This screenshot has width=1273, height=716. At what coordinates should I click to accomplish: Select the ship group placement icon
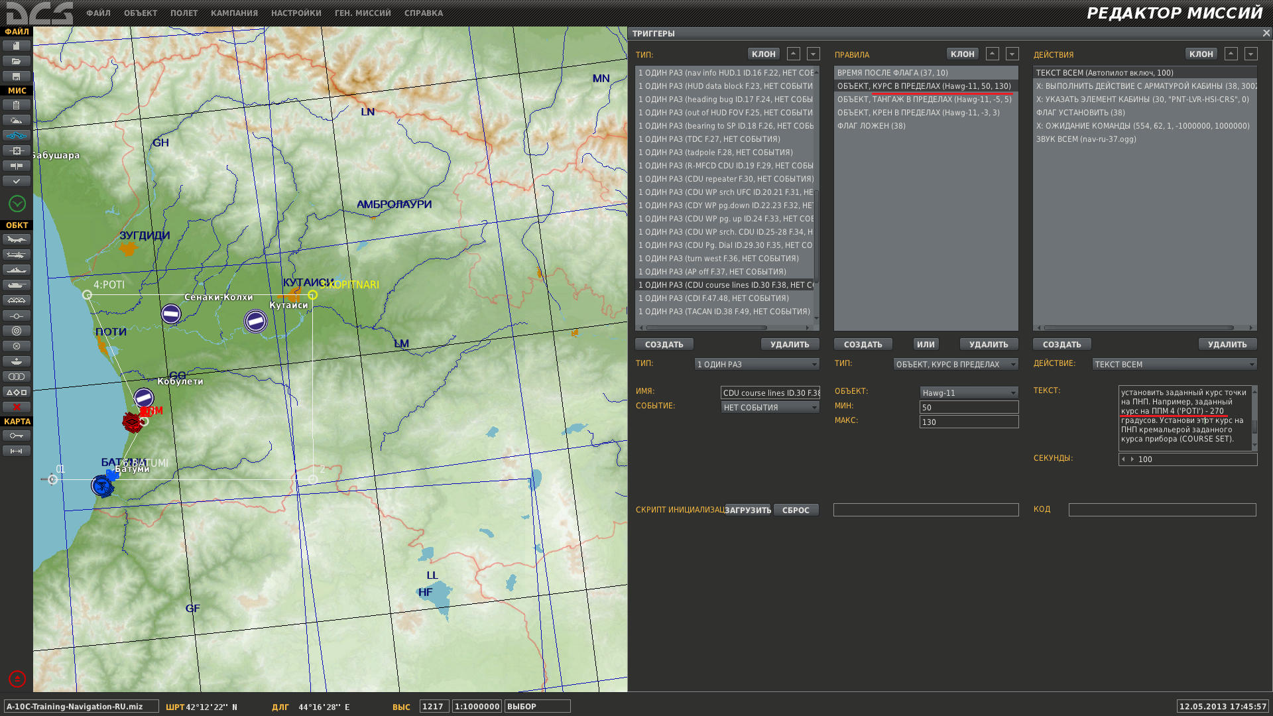17,270
